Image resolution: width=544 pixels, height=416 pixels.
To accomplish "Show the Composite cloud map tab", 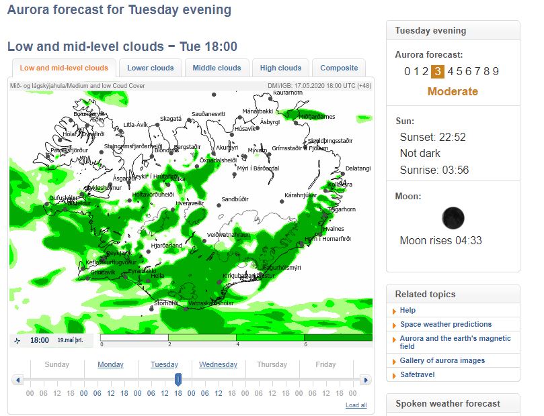I will tap(339, 68).
